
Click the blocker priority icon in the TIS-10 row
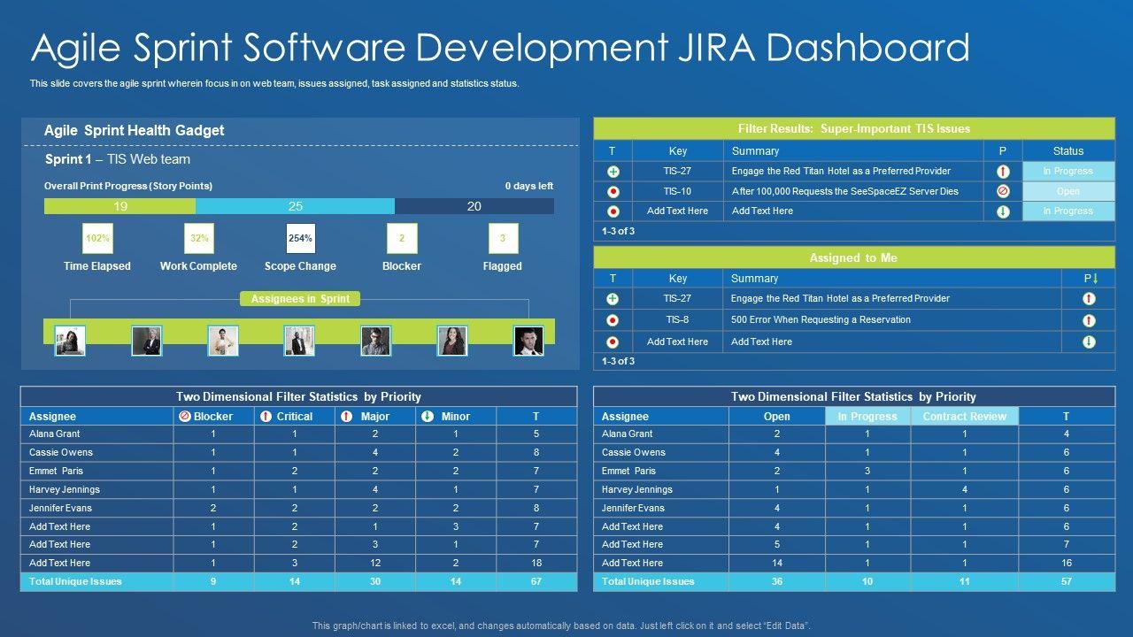click(x=1002, y=191)
